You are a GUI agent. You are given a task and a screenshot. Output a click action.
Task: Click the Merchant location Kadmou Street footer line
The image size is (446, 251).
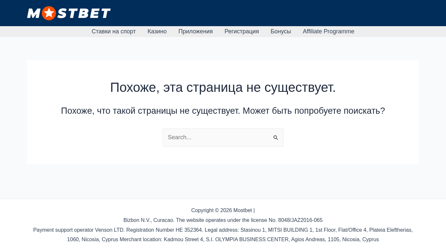[x=249, y=240]
